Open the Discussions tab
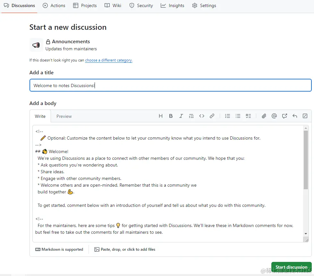The height and width of the screenshot is (276, 314). coord(20,5)
